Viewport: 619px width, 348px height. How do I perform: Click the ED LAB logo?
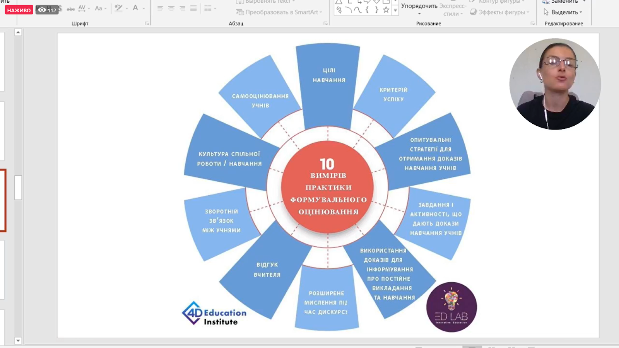coord(451,307)
